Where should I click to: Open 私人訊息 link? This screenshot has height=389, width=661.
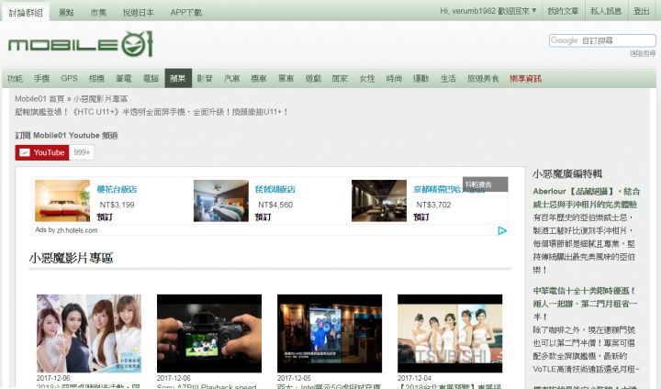coord(606,11)
